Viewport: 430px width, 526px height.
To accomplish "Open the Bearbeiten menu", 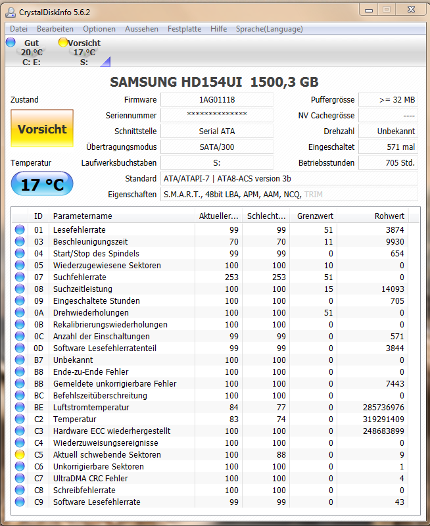I will point(55,29).
